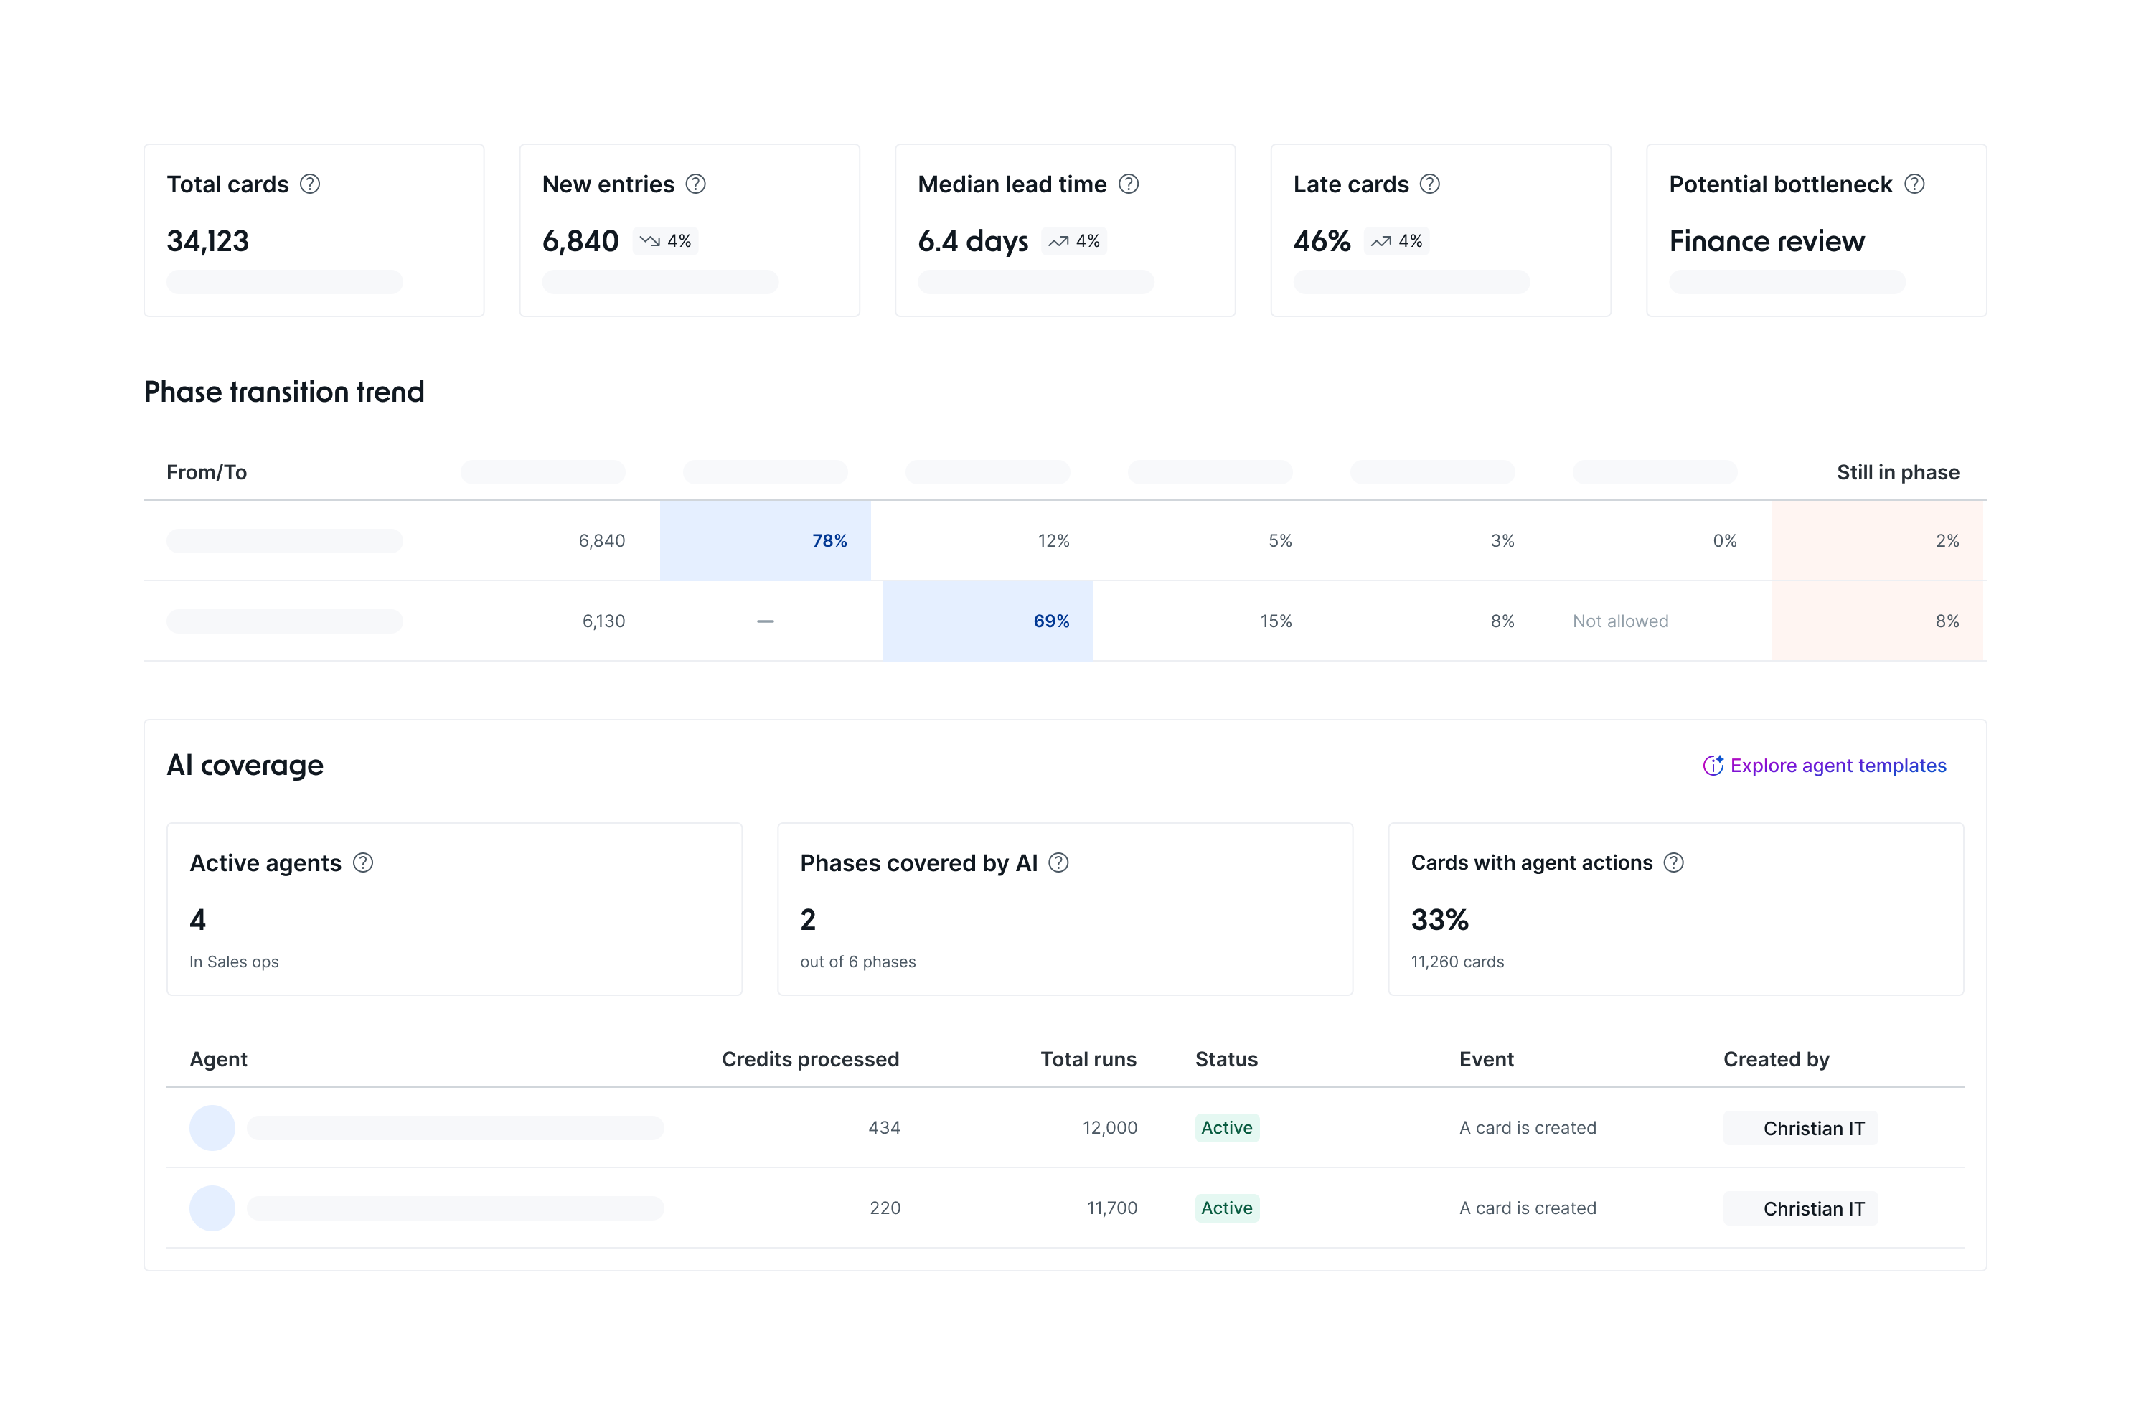Click Christian IT creator chip in first row
The height and width of the screenshot is (1415, 2131).
pyautogui.click(x=1800, y=1128)
